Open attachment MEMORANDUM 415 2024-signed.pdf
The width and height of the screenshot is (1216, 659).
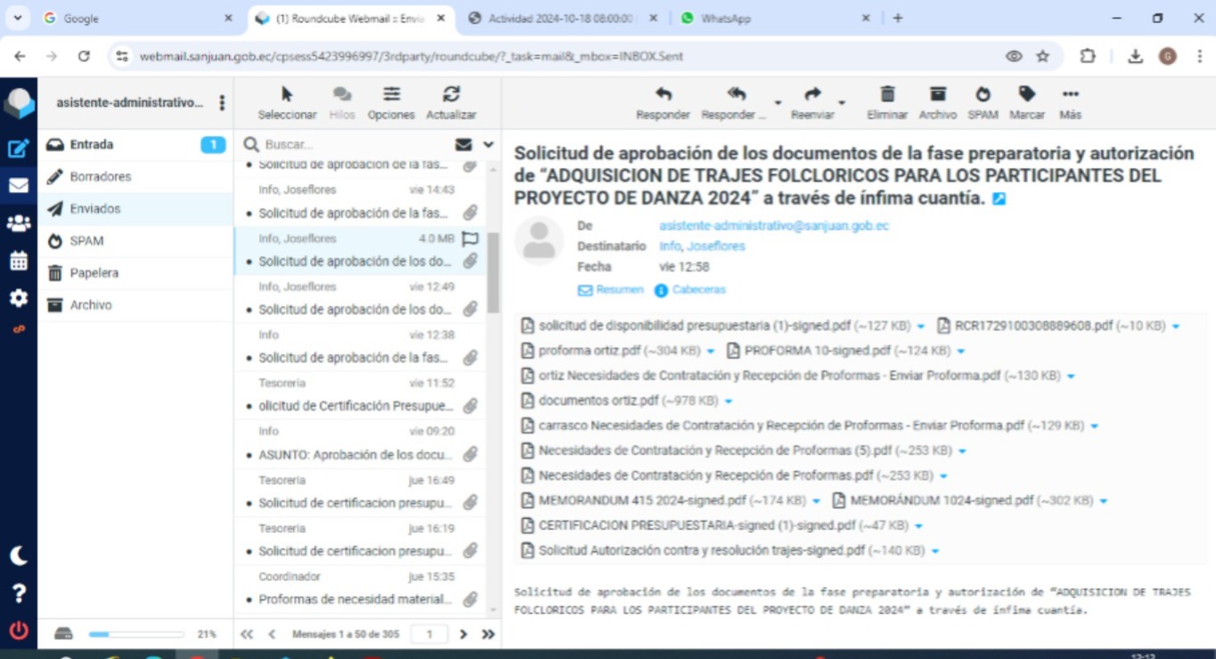(641, 500)
